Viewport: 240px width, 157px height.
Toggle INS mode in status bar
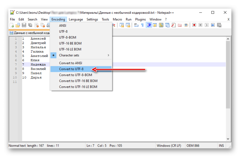click(221, 146)
